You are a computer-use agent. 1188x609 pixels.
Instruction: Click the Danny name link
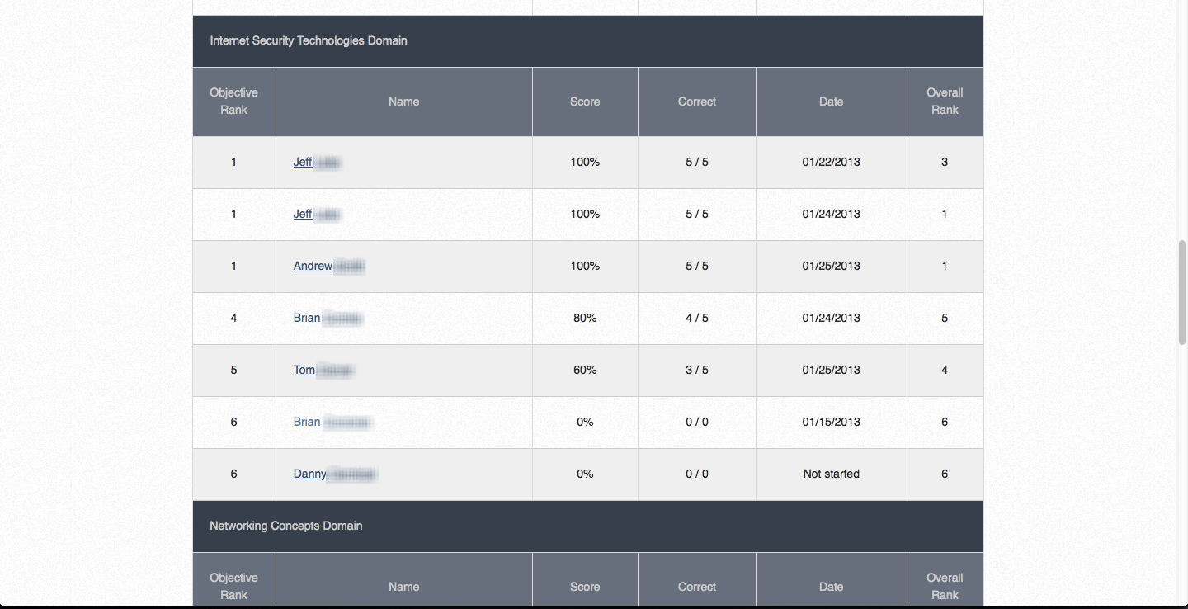310,474
